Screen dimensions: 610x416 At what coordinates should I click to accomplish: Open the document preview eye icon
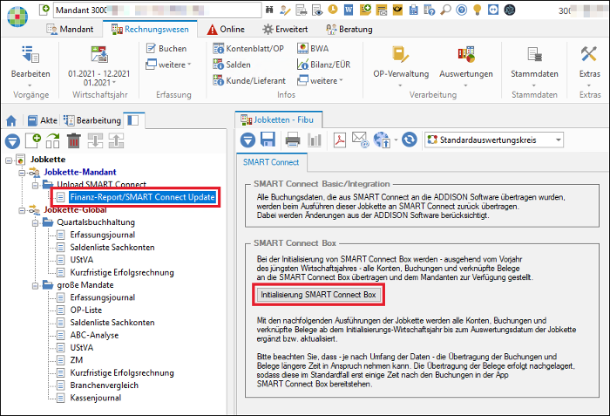click(317, 10)
